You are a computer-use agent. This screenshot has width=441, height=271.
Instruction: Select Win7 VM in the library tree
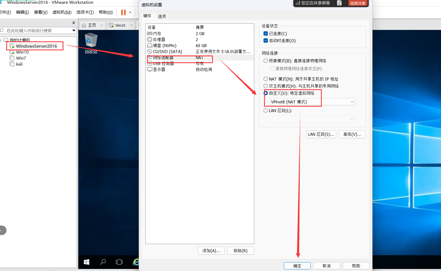click(x=21, y=58)
